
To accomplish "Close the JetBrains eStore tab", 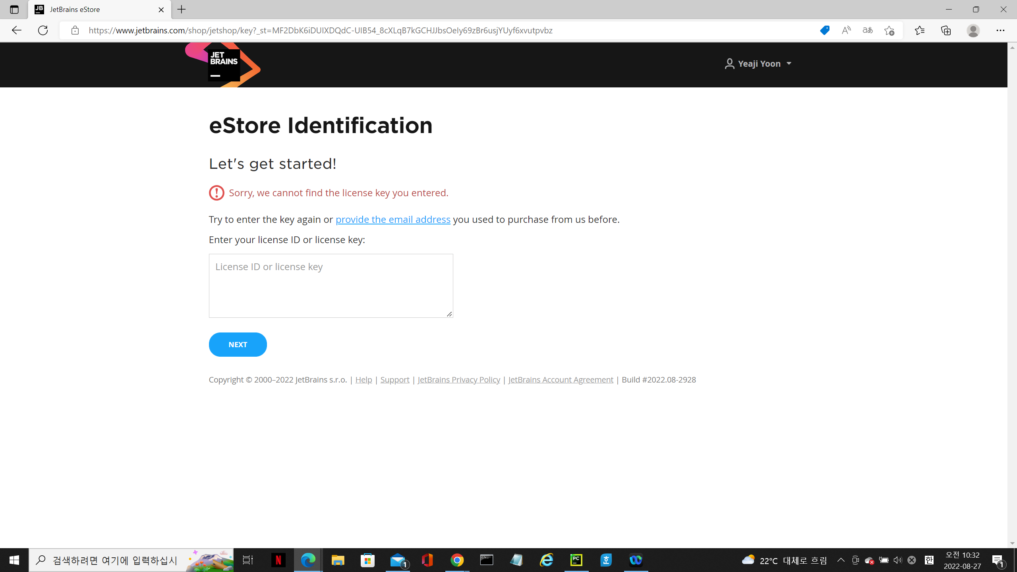I will point(161,10).
